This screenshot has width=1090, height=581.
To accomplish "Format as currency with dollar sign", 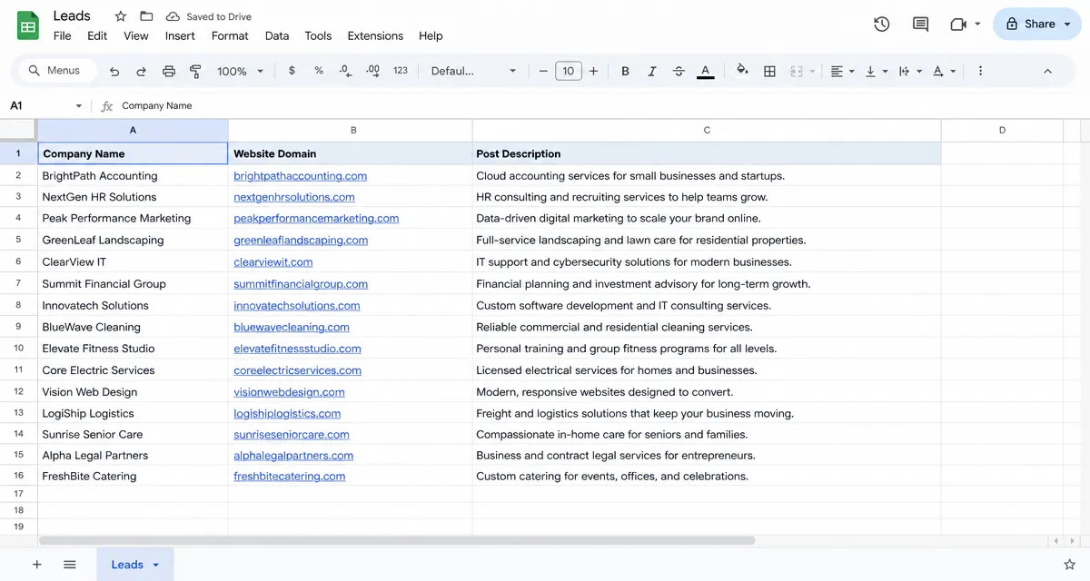I will (x=292, y=71).
